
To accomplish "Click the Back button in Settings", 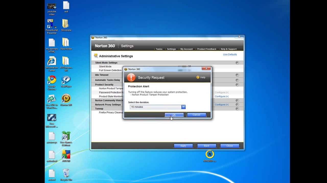I will point(207,146).
